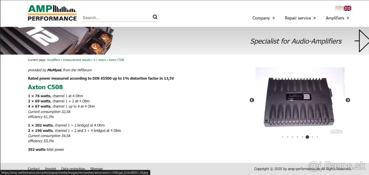Viewport: 369px width, 175px height.
Task: Click the Search input field
Action: [117, 18]
